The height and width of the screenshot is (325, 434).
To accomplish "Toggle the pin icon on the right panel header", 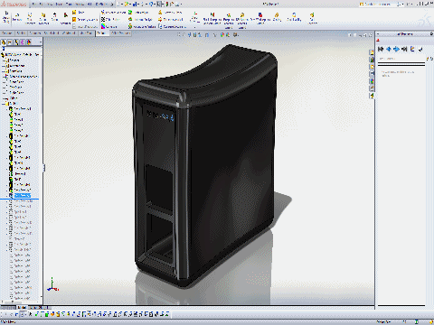I will coord(431,34).
